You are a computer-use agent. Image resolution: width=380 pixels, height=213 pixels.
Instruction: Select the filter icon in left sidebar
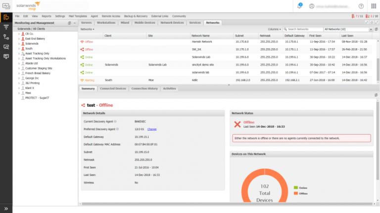tap(6, 27)
